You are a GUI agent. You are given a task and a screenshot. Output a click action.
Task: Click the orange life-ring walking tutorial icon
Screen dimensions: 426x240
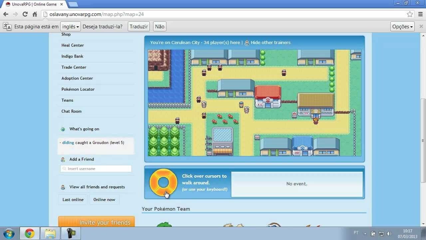point(163,183)
